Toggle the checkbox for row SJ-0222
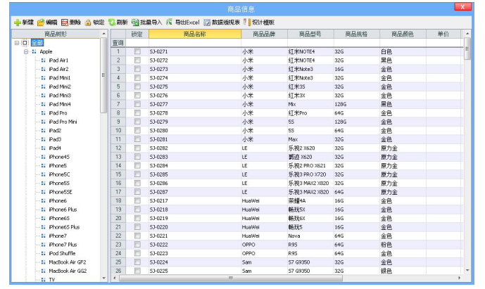 [137, 244]
